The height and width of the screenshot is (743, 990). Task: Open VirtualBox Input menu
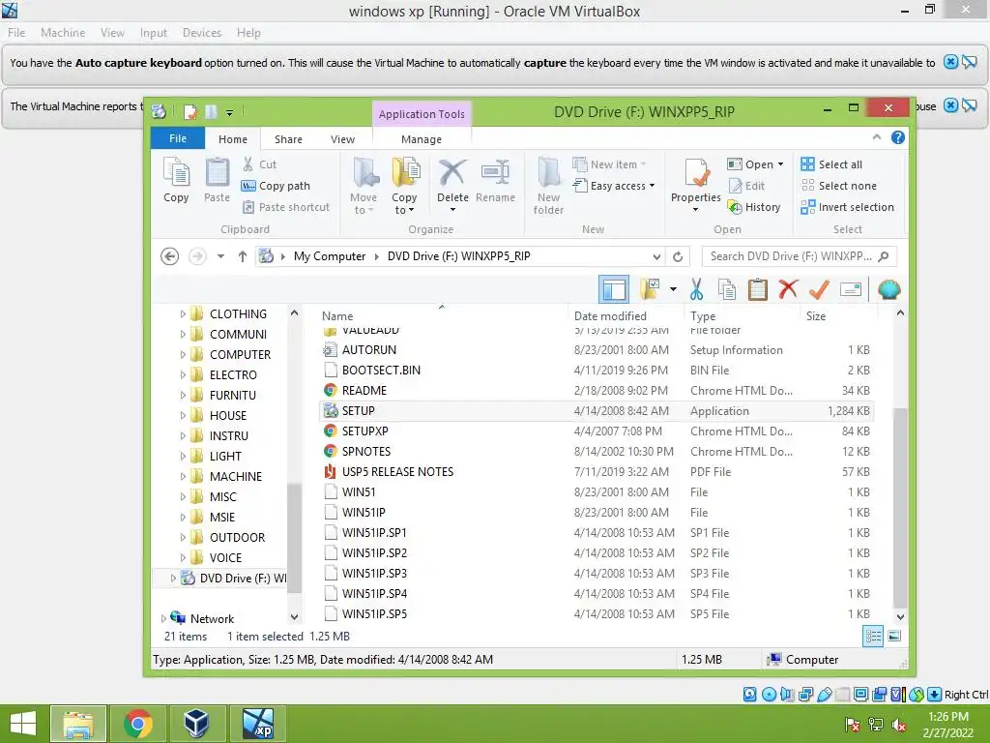click(154, 32)
